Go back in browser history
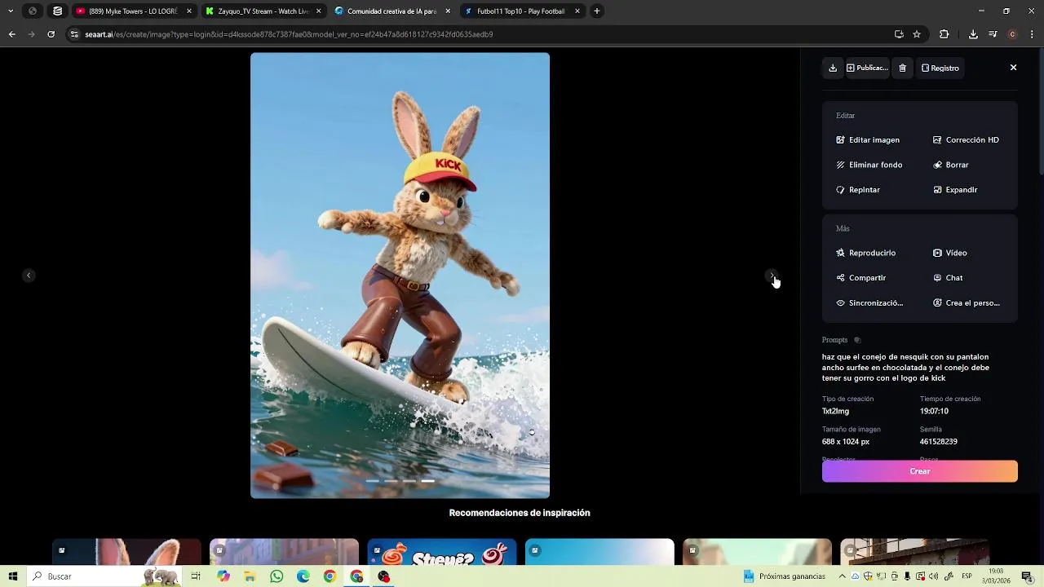The height and width of the screenshot is (587, 1044). pyautogui.click(x=11, y=34)
